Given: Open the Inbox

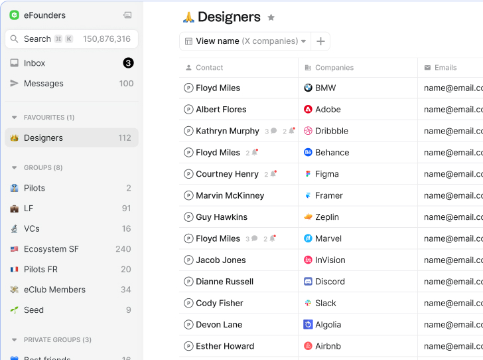Looking at the screenshot, I should coord(72,63).
